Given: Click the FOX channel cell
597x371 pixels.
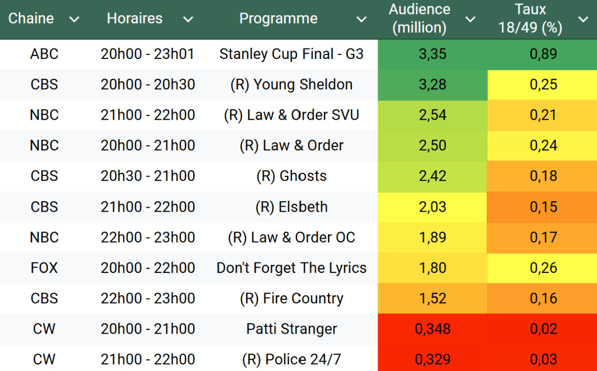Looking at the screenshot, I should pyautogui.click(x=44, y=268).
